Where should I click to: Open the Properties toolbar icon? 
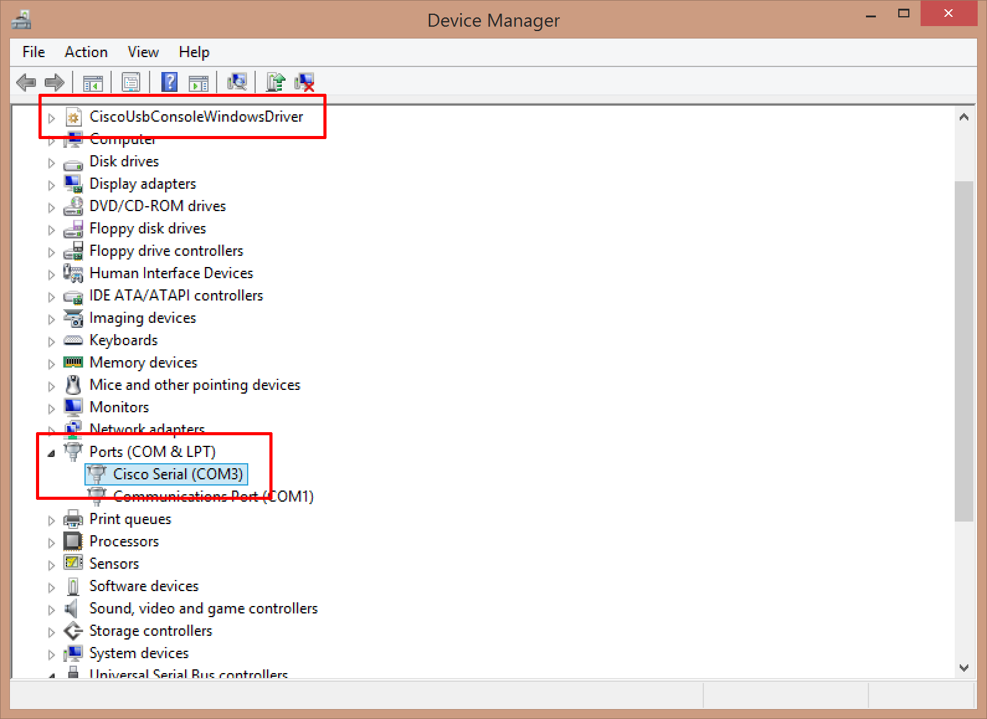coord(131,82)
